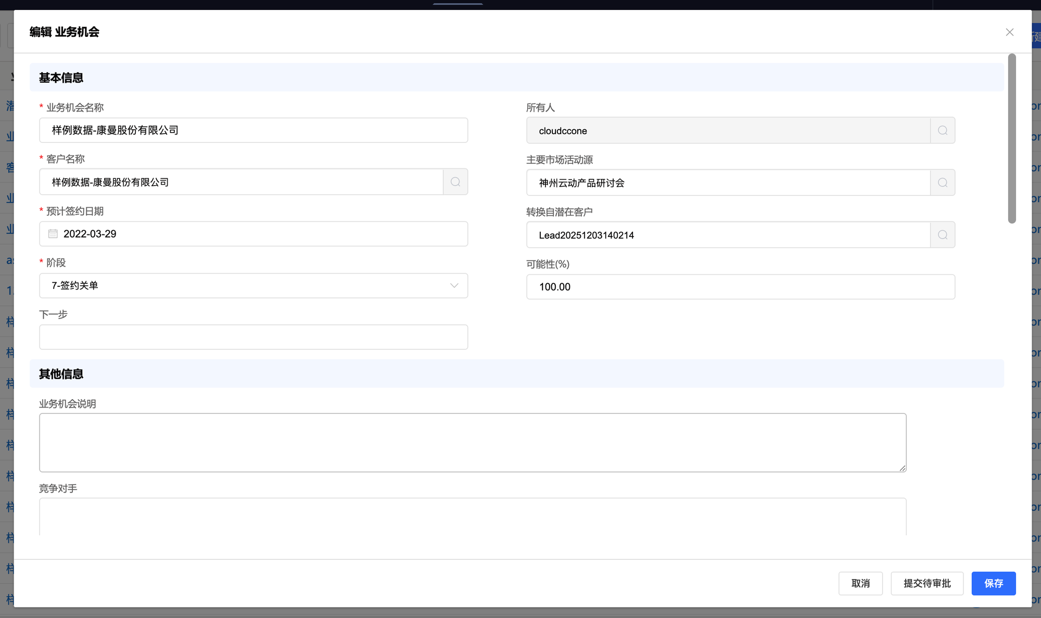Click into 业务机会名称 input field

point(253,130)
